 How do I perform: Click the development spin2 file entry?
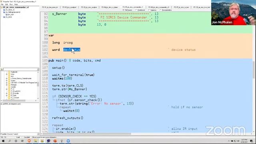[11, 104]
